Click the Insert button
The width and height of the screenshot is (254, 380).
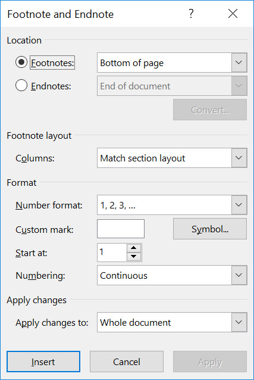tap(43, 362)
